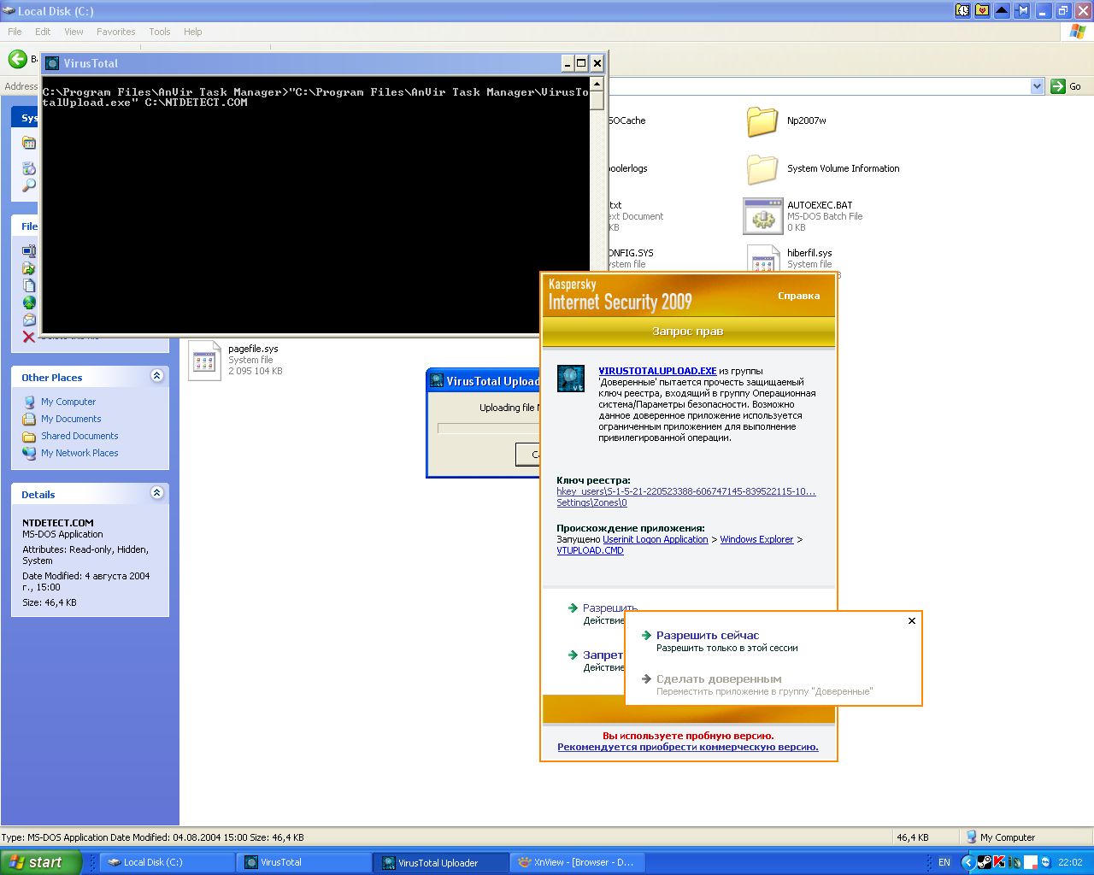Click the purchase commercial version link
Screen dimensions: 1094x875
point(688,747)
